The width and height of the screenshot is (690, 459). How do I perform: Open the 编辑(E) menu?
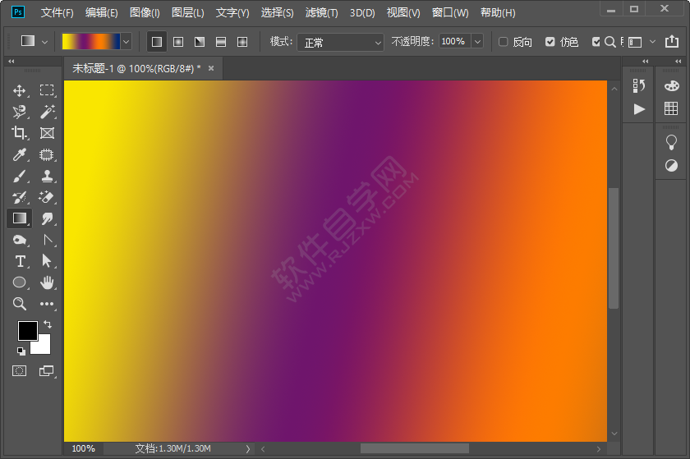pyautogui.click(x=101, y=13)
